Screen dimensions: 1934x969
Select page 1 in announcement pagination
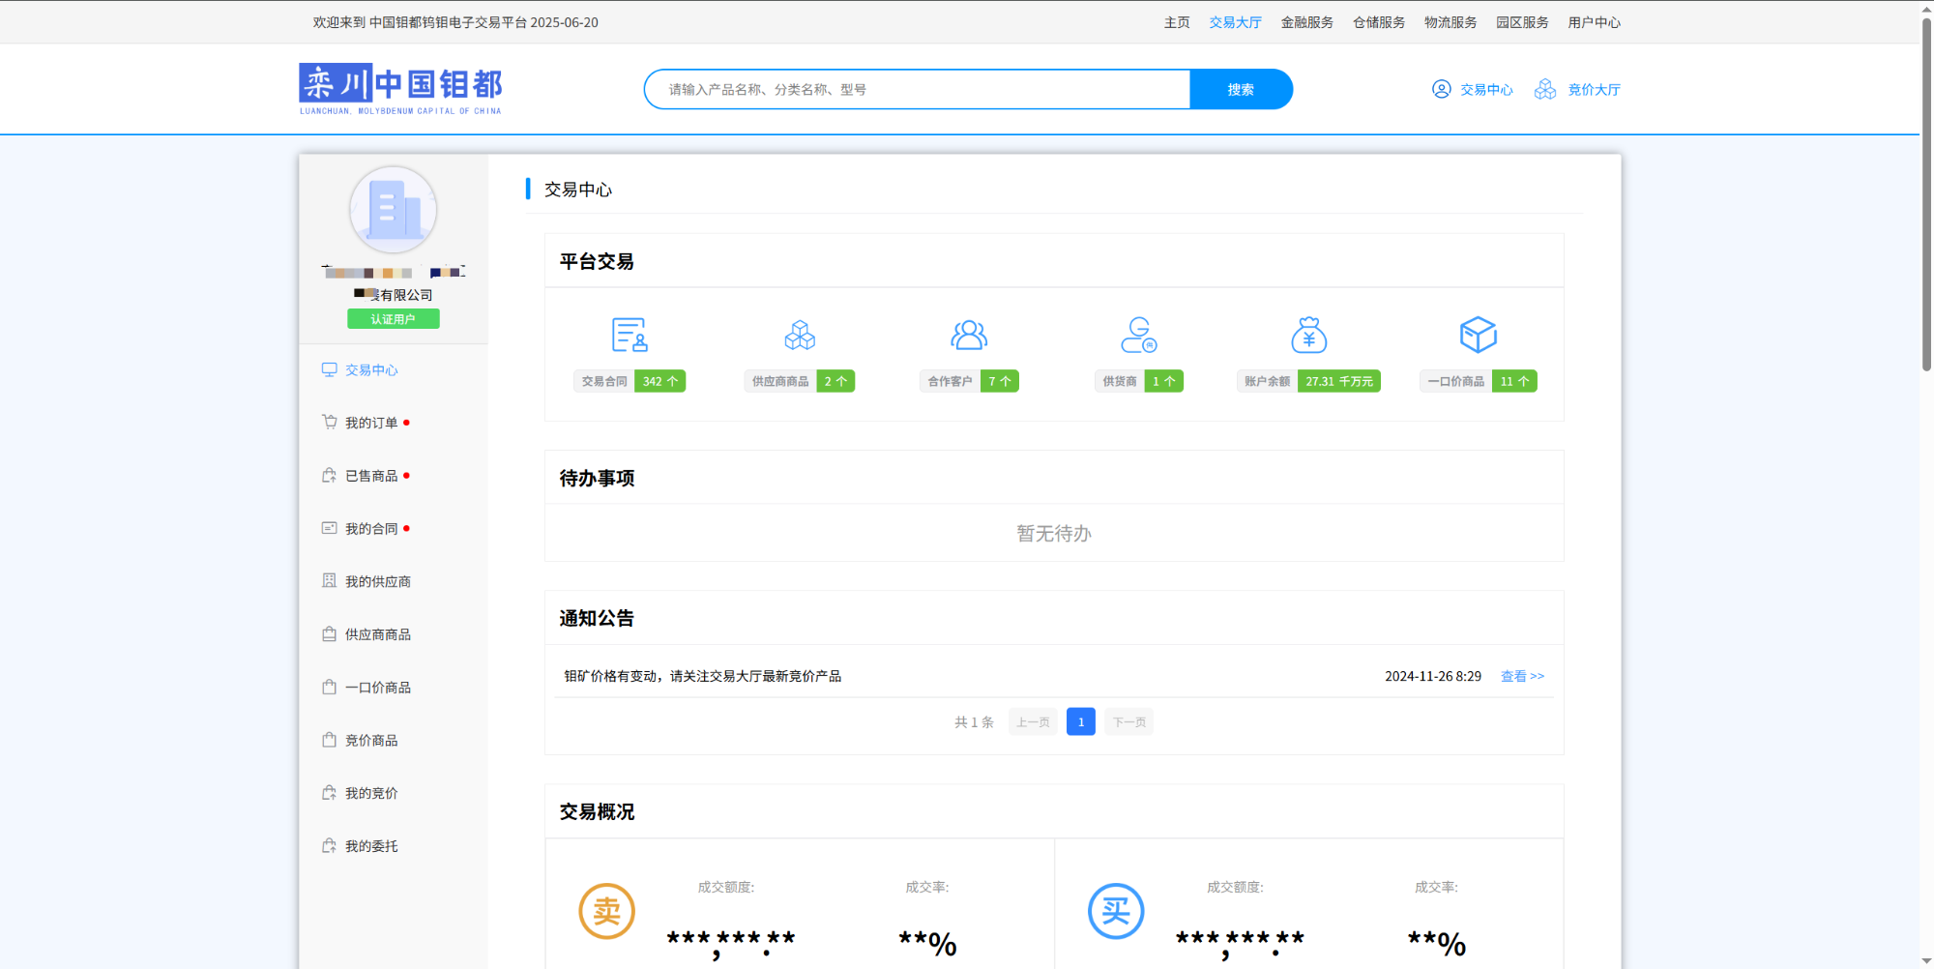1080,721
